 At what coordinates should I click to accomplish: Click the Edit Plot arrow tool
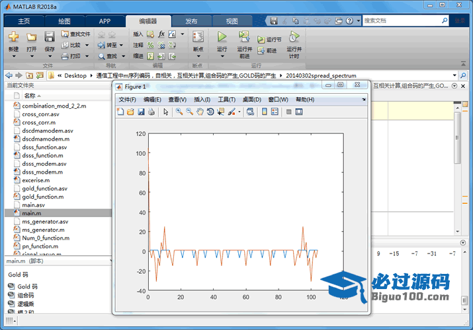(166, 112)
